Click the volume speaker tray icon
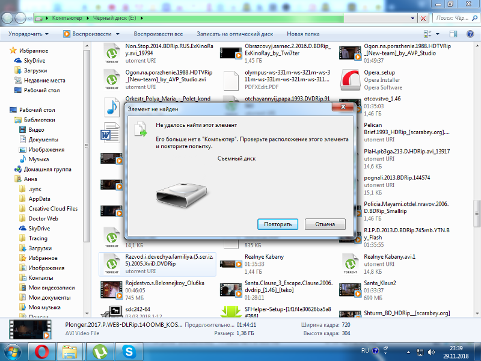The image size is (481, 361). [x=431, y=353]
